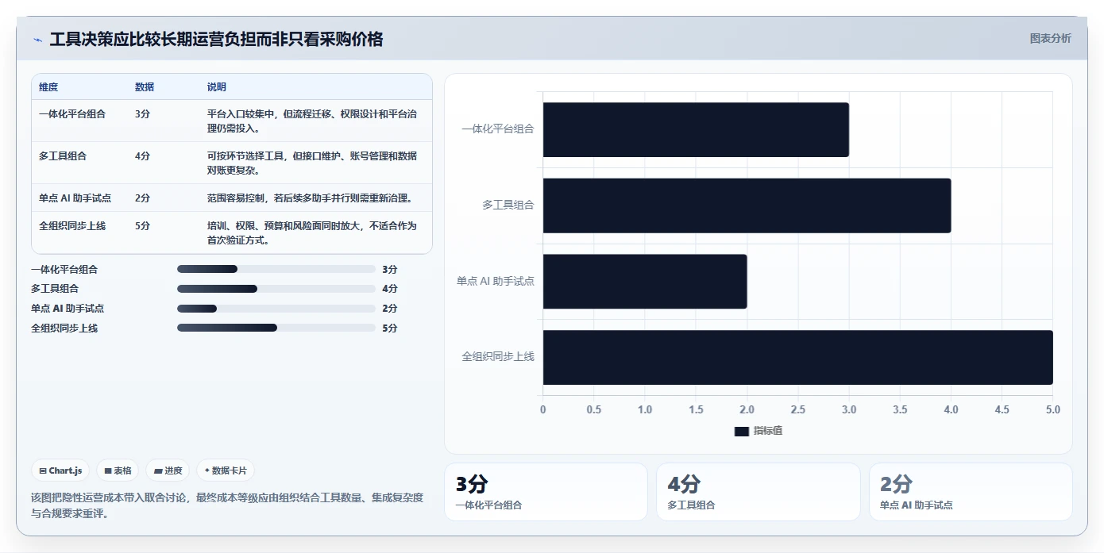Click the 全组织同步上线 progress bar showing 5分
1104x553 pixels.
point(276,328)
